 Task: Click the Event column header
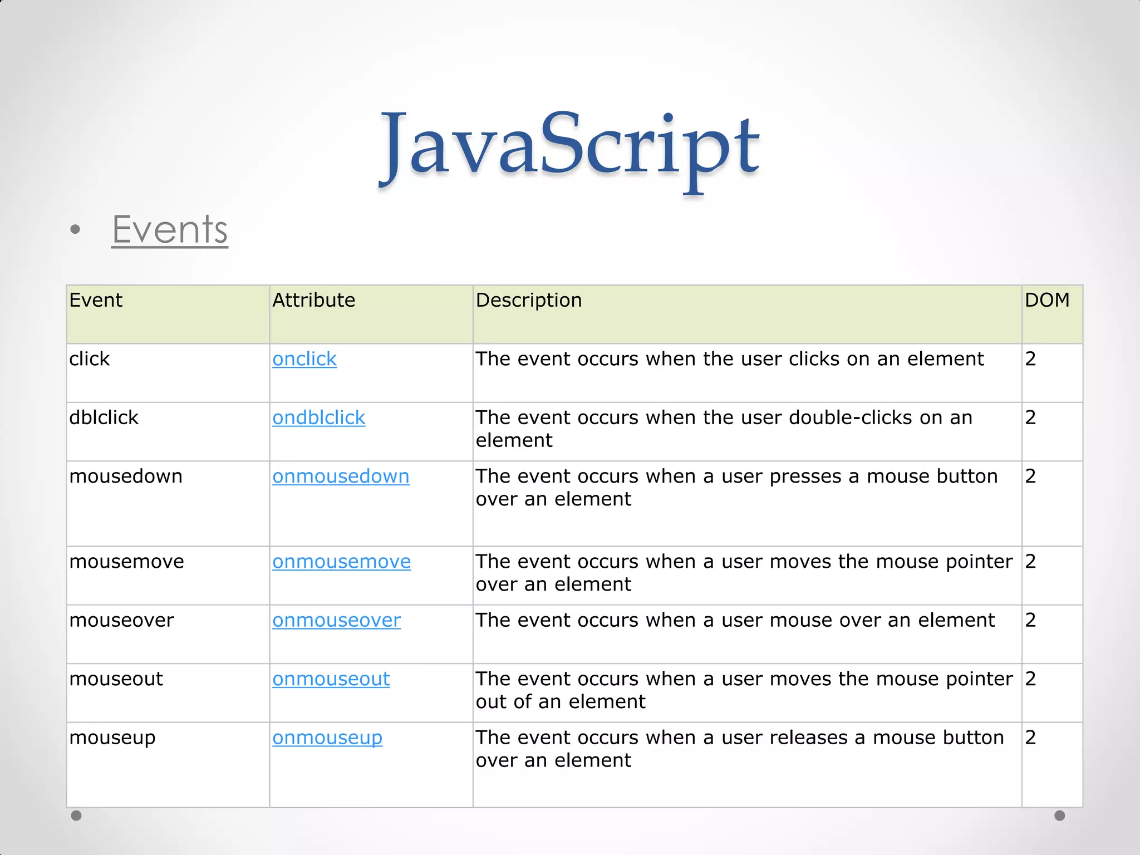168,315
